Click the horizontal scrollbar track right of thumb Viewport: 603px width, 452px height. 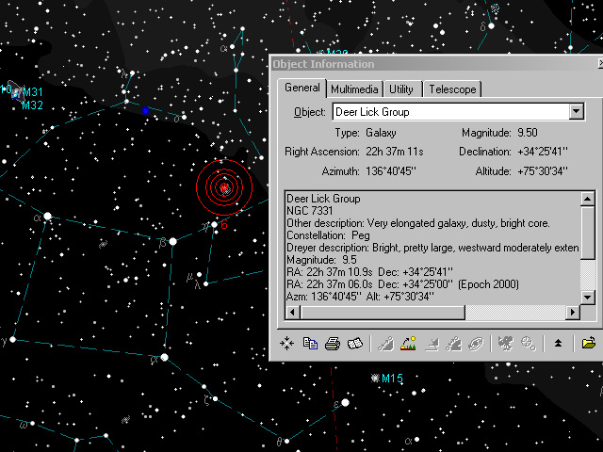(x=515, y=312)
